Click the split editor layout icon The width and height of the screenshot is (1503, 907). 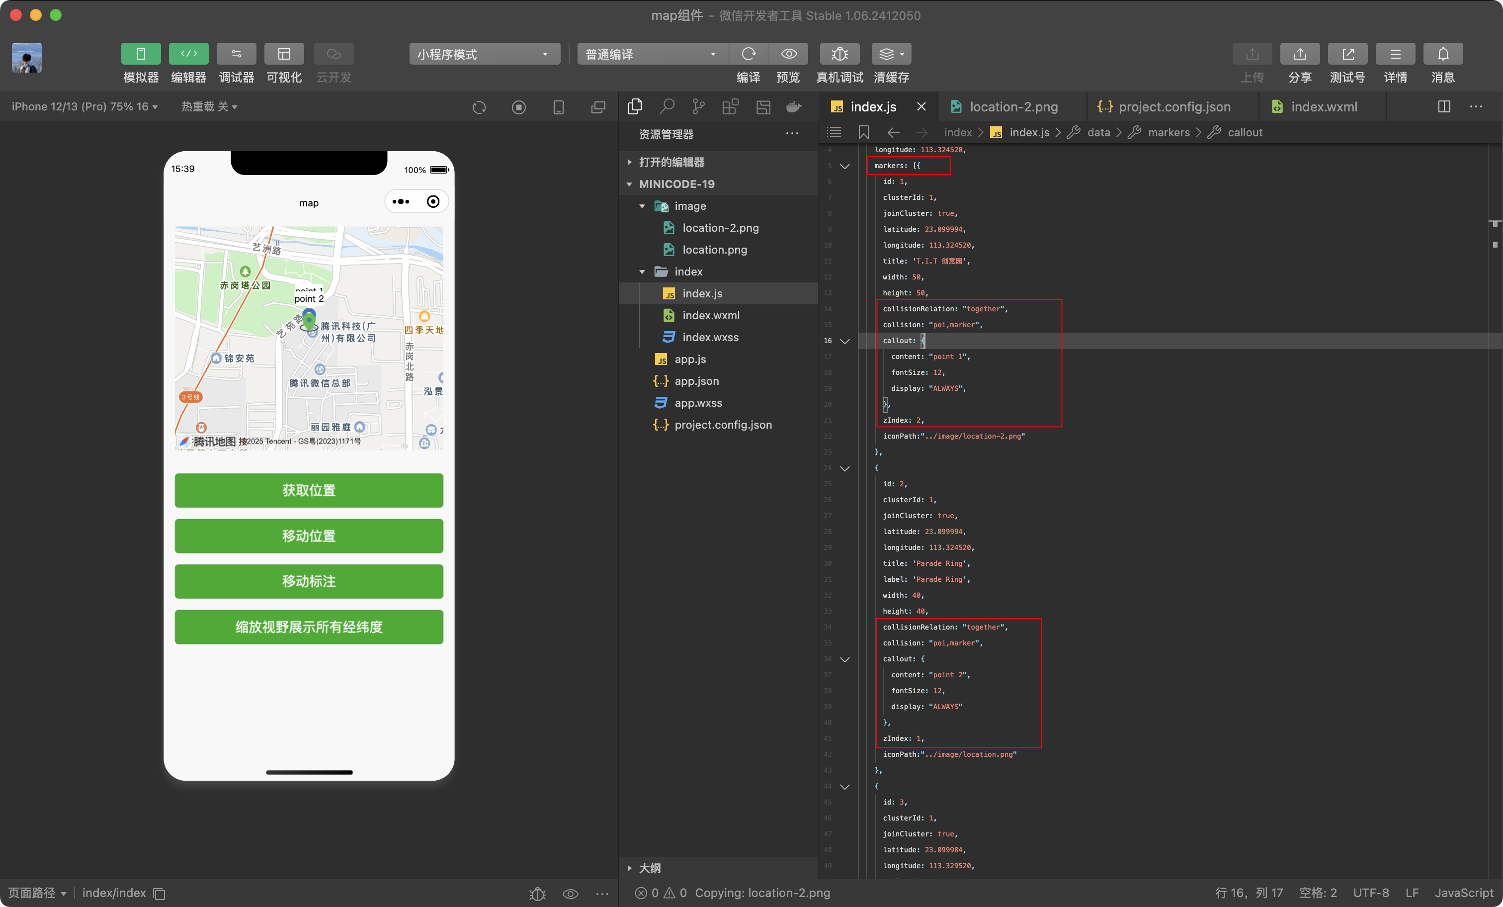[x=1444, y=107]
